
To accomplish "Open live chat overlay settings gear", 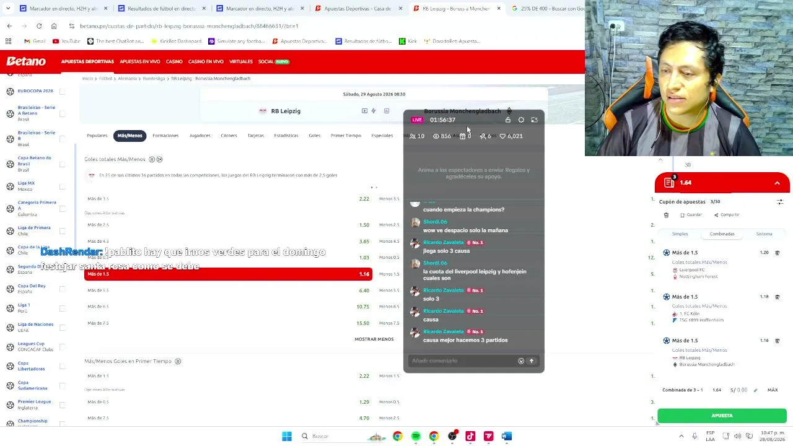I will [x=521, y=120].
